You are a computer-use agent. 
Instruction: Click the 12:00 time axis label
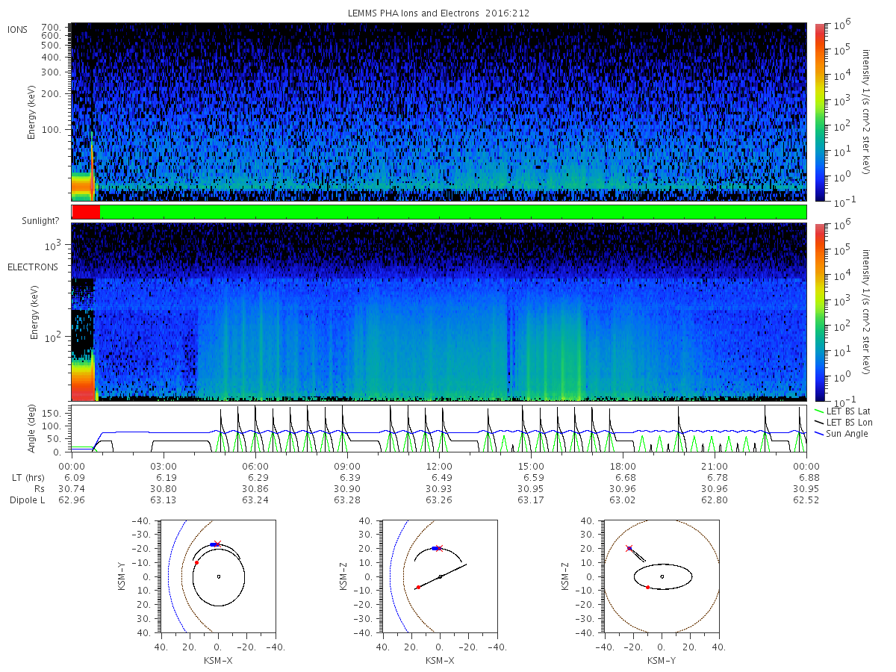[439, 466]
